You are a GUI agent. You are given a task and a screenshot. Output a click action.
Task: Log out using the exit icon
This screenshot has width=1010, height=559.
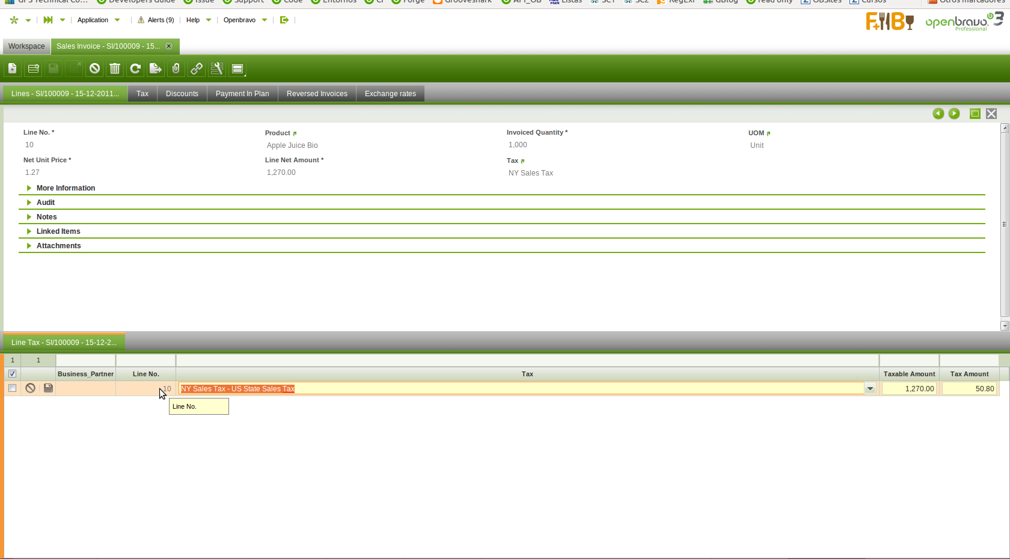284,20
